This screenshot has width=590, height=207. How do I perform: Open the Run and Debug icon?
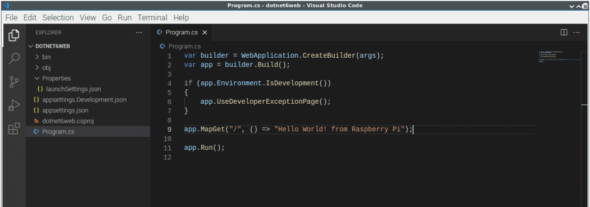tap(14, 105)
